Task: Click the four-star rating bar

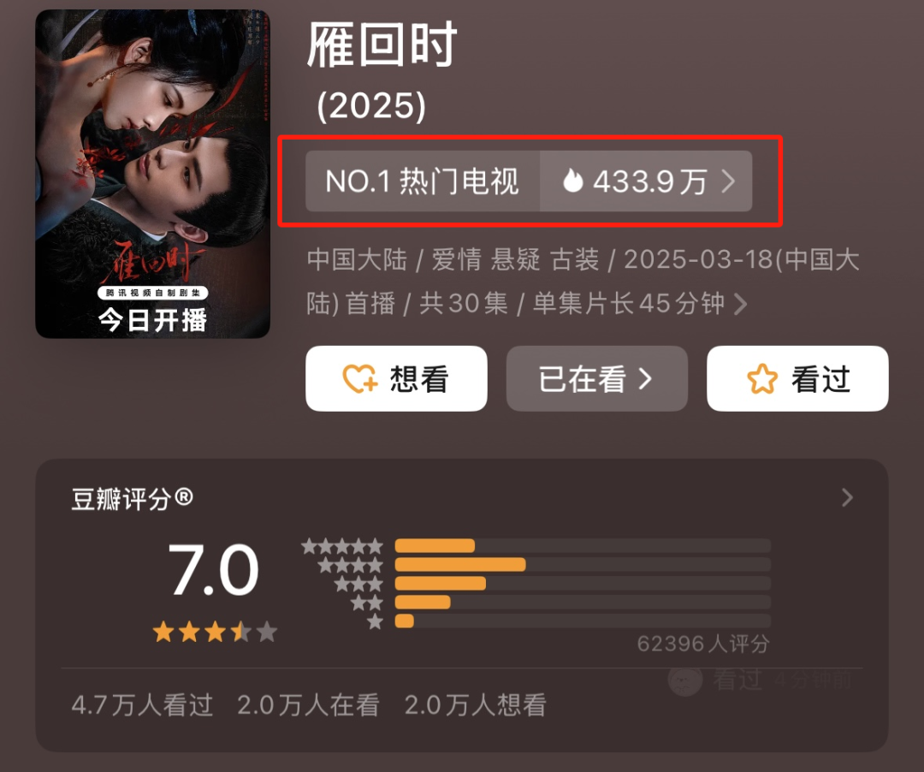Action: 583,565
